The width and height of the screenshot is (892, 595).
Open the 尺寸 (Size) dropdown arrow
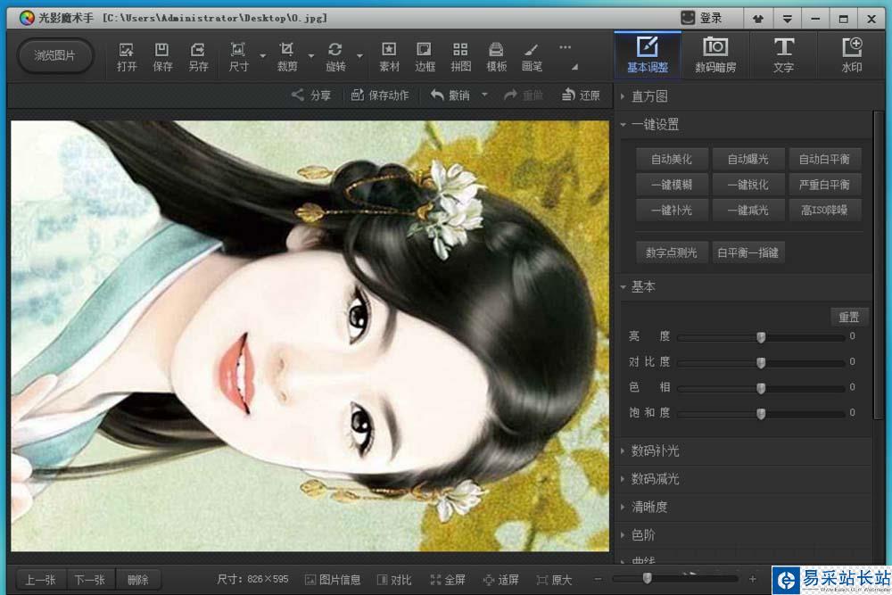[262, 56]
